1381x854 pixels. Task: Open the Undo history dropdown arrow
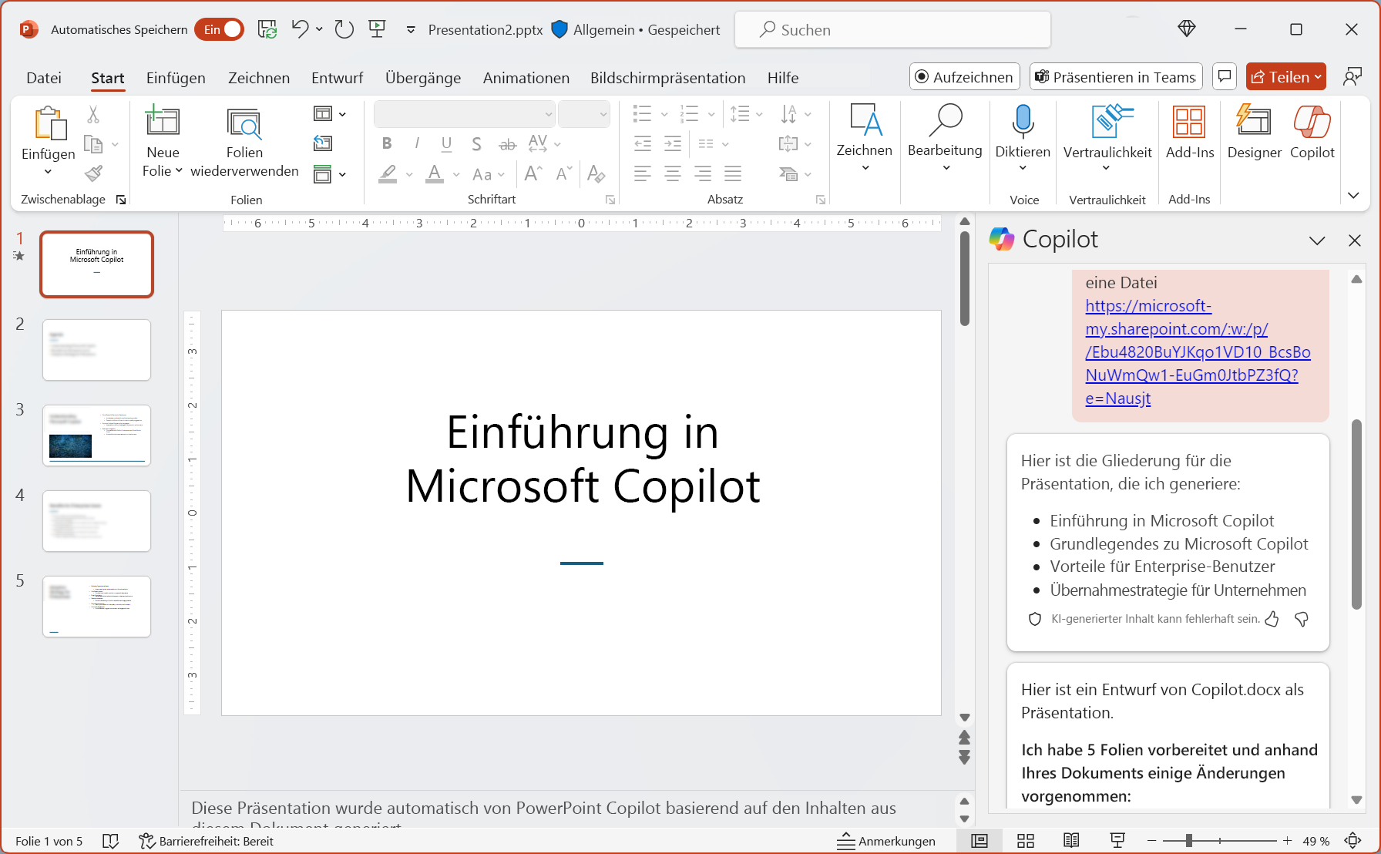(319, 29)
